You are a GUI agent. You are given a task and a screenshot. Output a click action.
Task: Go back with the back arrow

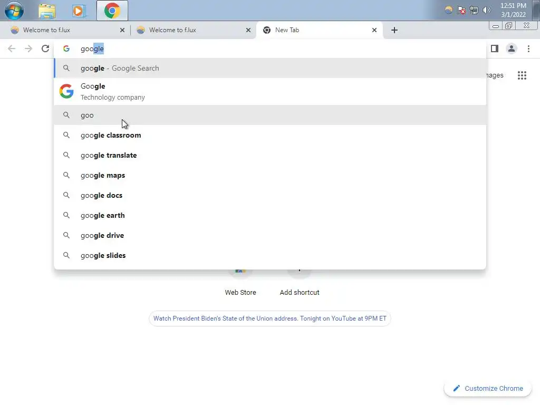pyautogui.click(x=12, y=49)
